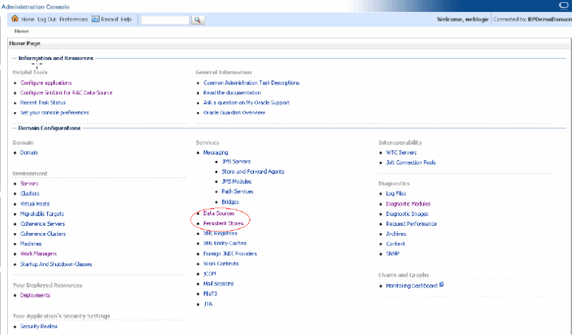Open Foreign JNDI Providers link
The height and width of the screenshot is (336, 572).
click(230, 254)
